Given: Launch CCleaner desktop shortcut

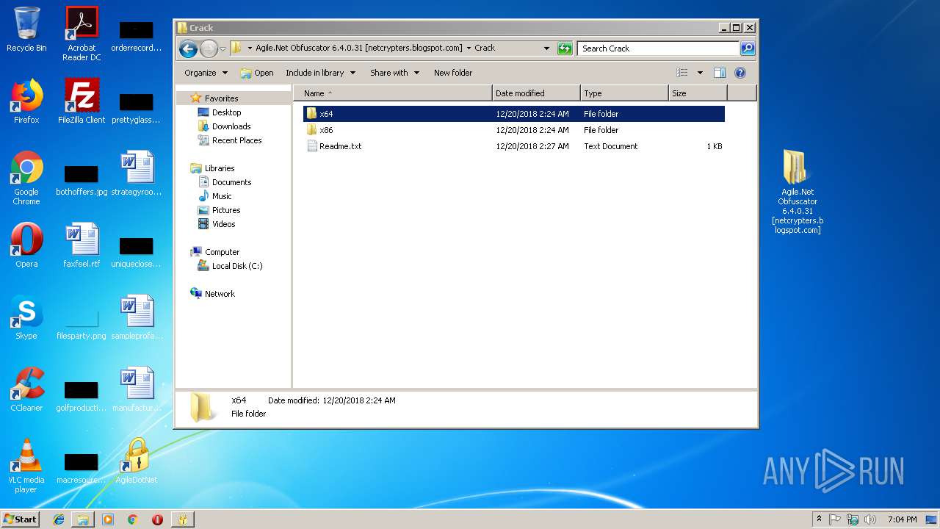Looking at the screenshot, I should coord(26,389).
